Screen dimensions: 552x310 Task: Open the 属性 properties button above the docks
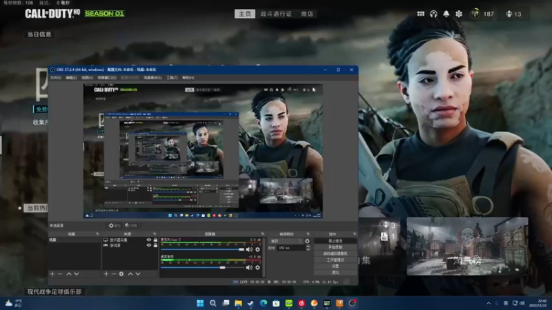pos(115,226)
